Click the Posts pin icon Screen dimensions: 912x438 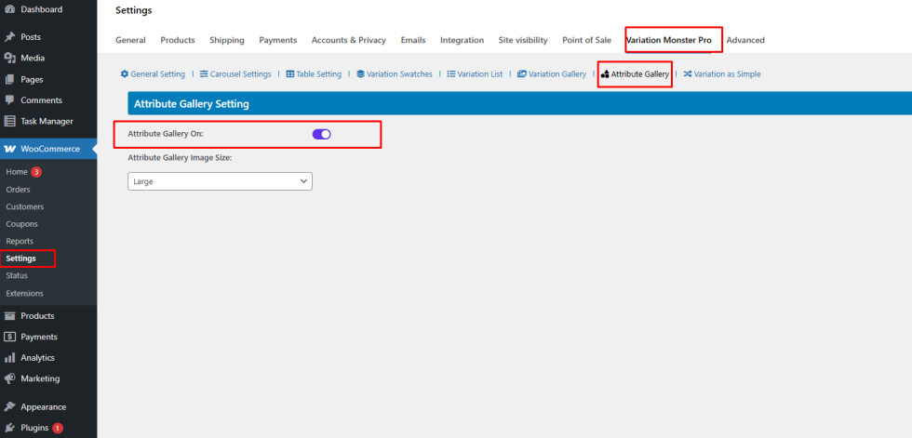click(9, 37)
